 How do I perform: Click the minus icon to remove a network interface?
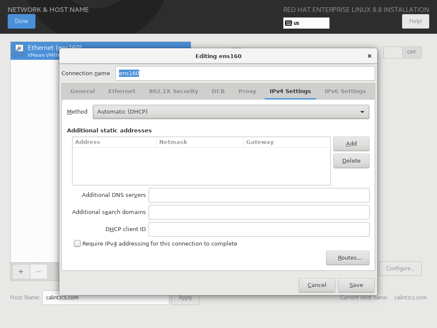coord(38,272)
